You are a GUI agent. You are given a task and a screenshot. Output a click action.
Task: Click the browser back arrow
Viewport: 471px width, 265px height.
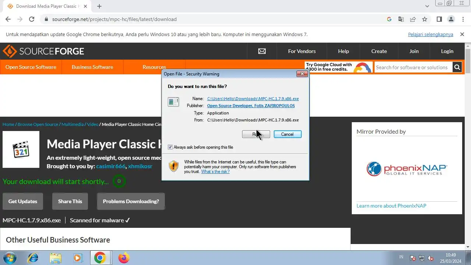(x=8, y=19)
